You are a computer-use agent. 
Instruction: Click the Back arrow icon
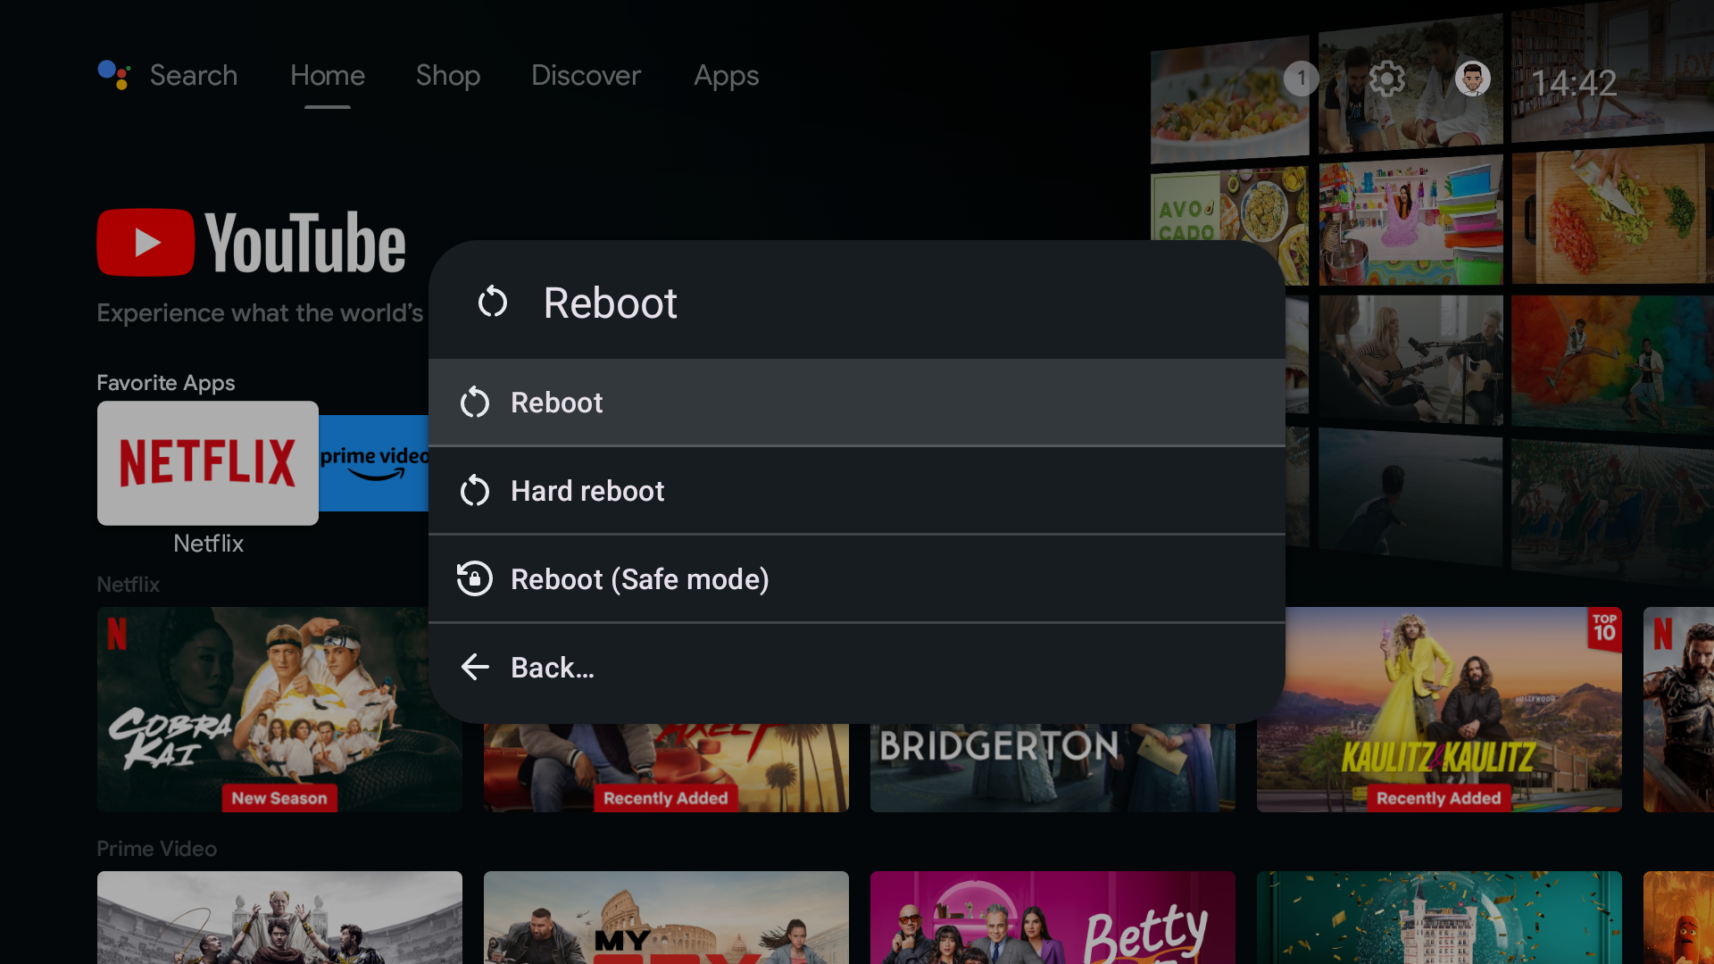pyautogui.click(x=475, y=667)
